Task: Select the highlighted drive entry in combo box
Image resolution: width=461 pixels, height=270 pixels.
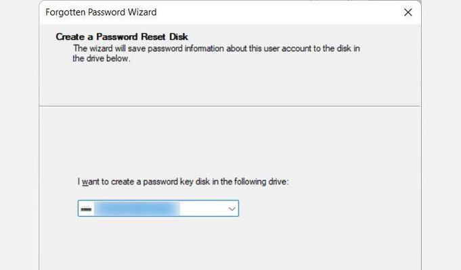Action: tap(137, 209)
